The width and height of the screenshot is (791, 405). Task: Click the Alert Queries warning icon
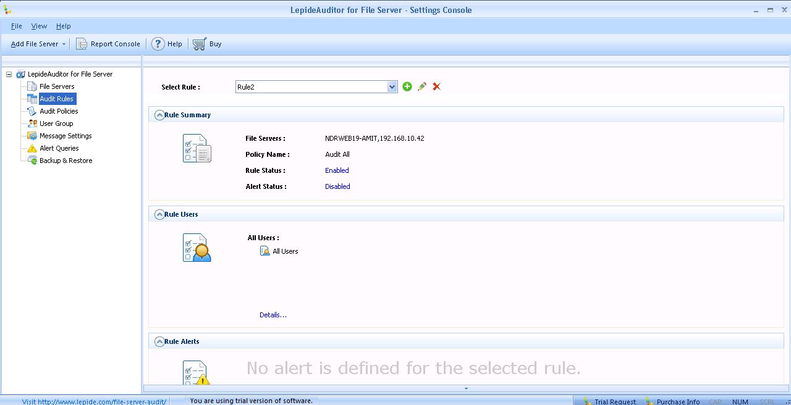tap(32, 148)
